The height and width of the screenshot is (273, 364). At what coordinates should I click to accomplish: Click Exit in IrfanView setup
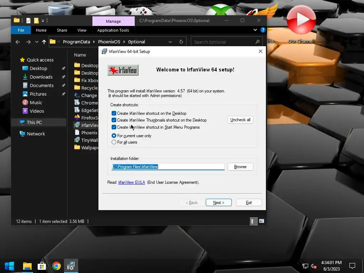[x=249, y=202]
